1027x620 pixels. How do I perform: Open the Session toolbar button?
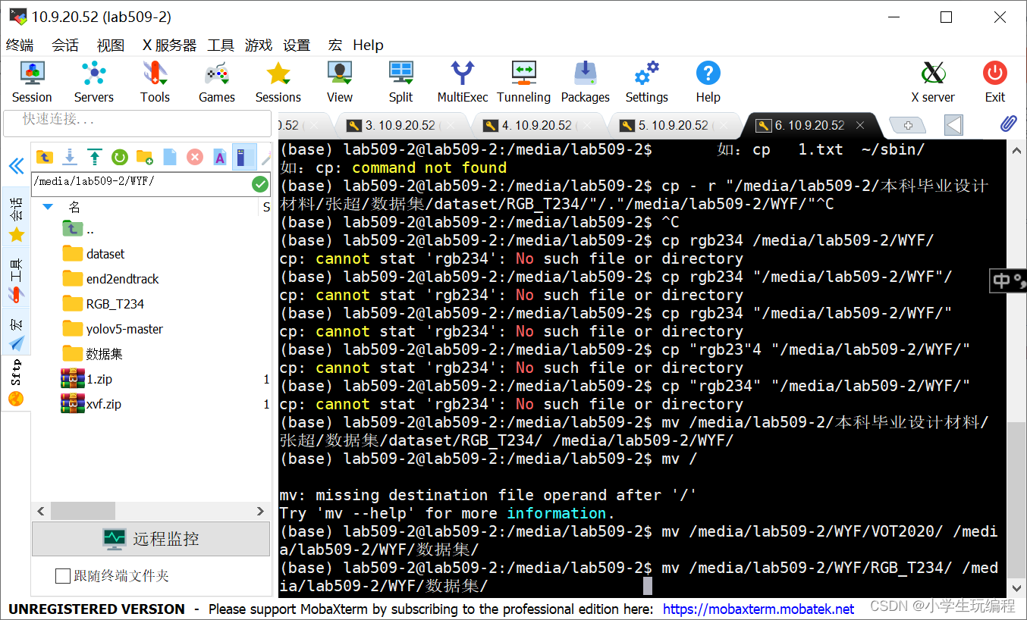32,82
